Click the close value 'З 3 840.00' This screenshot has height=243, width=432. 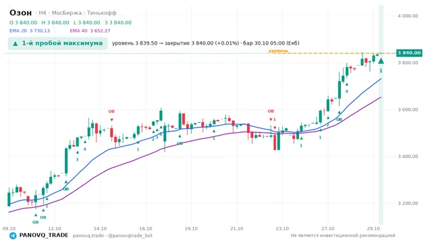tap(118, 22)
